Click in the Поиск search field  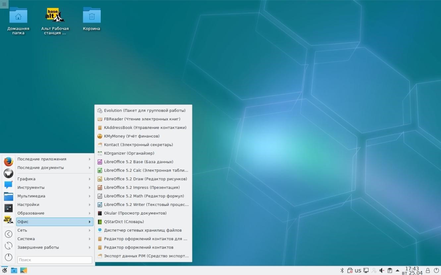click(x=55, y=260)
